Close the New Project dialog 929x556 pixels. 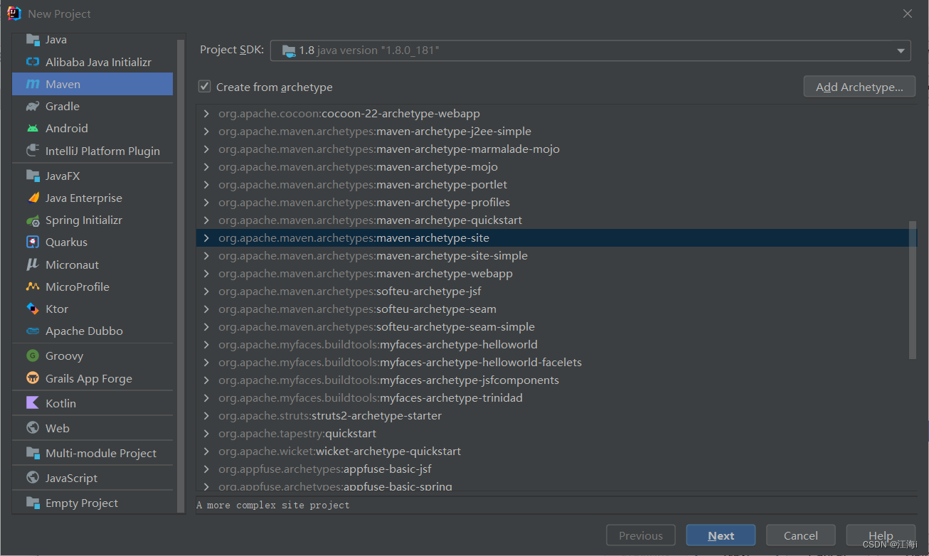coord(908,14)
